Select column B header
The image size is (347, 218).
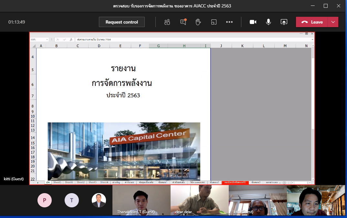click(57, 46)
